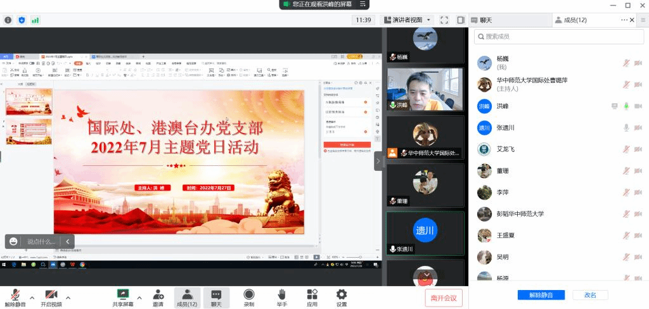The height and width of the screenshot is (309, 649).
Task: Enter full screen mode
Action: point(444,20)
